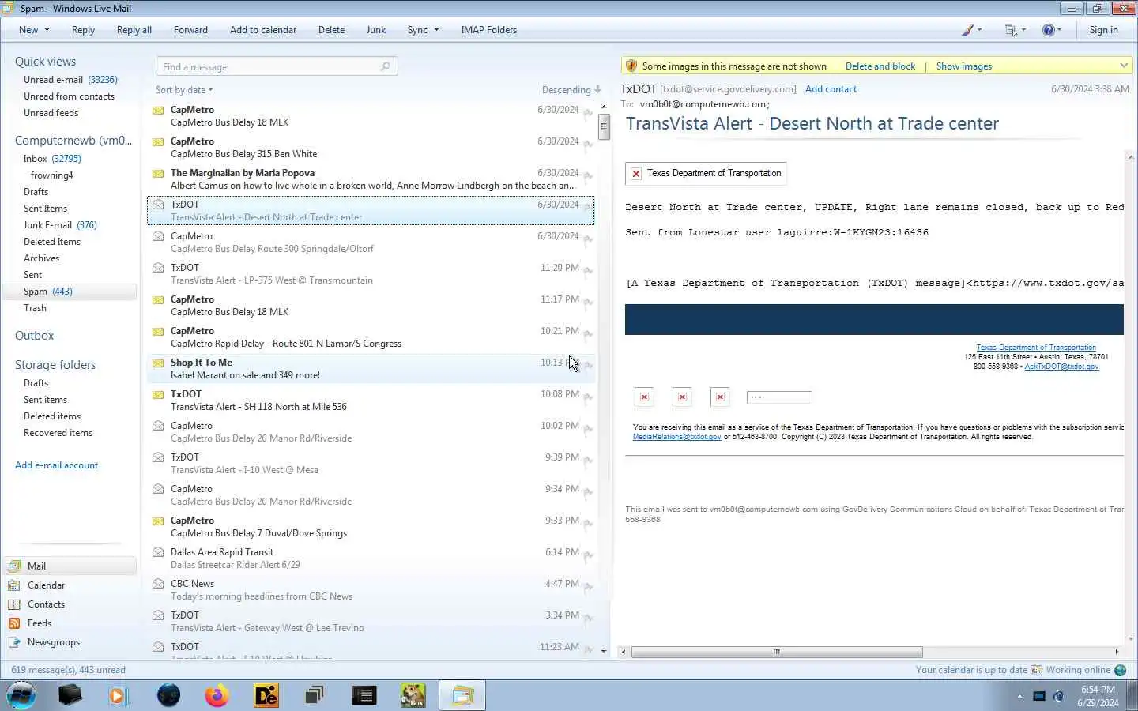Click Add e-mail account link

[x=56, y=465]
